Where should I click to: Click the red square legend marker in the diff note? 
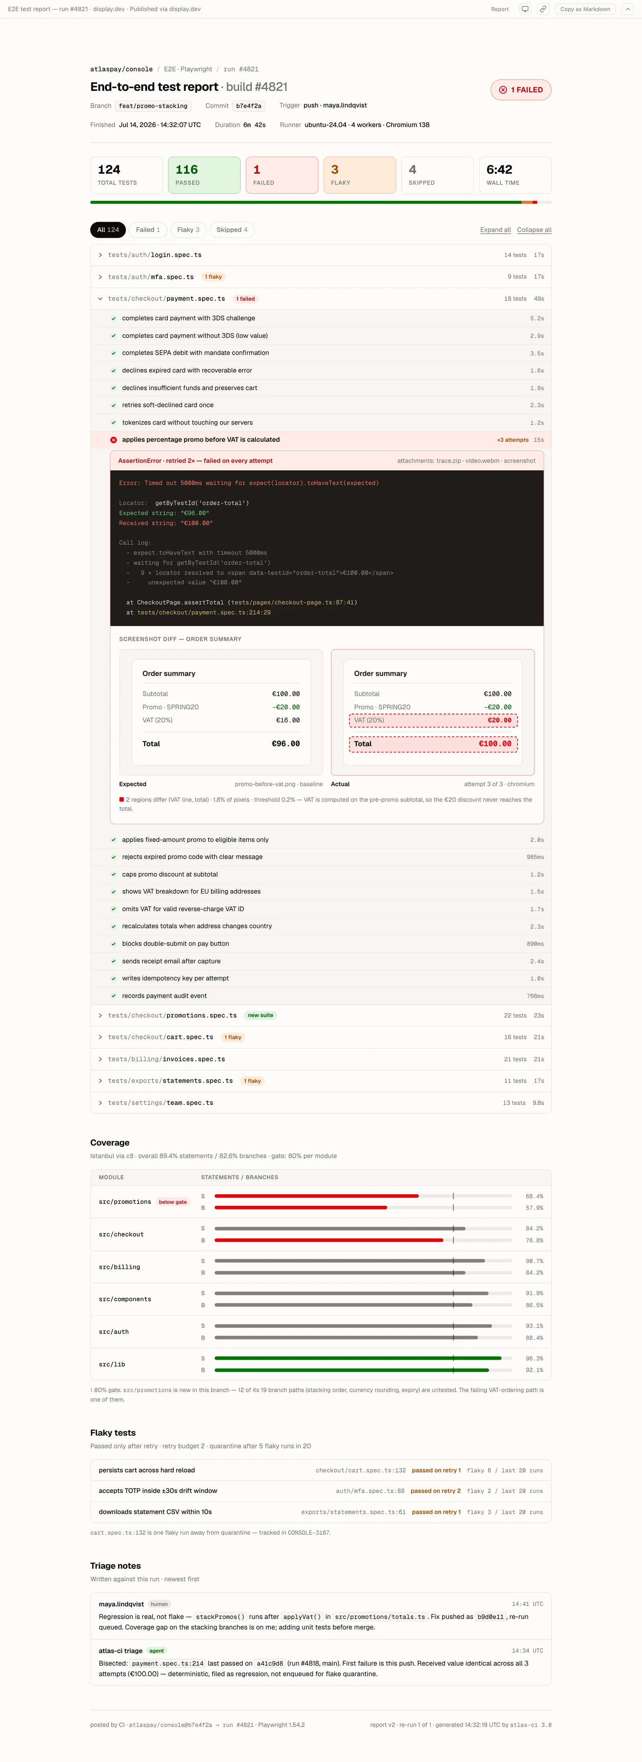pyautogui.click(x=122, y=799)
